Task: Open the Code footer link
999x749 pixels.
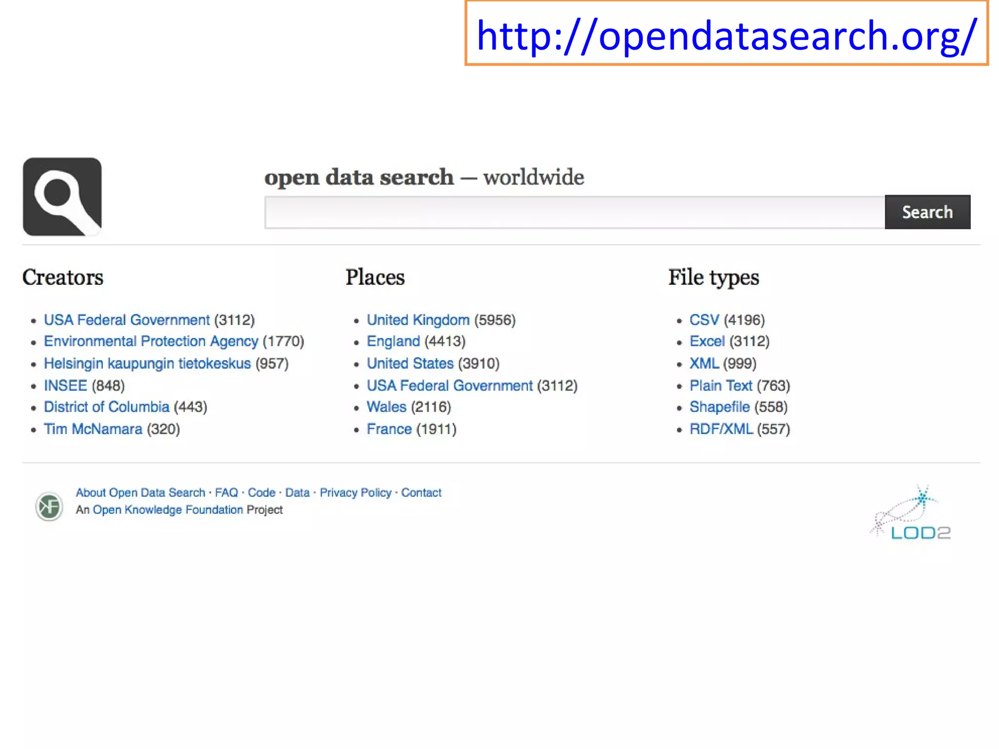Action: click(262, 493)
